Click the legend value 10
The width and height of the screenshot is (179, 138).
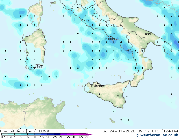pyautogui.click(x=35, y=137)
